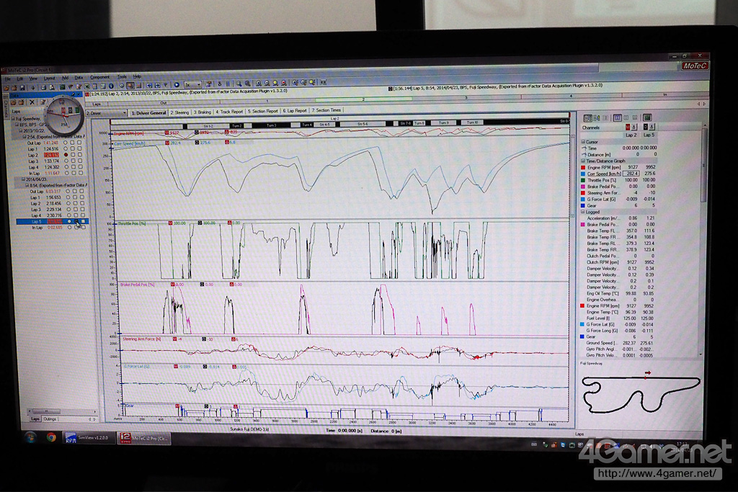Screen dimensions: 738x492
Task: Open SimView v1.2.0.0 from the taskbar
Action: [87, 437]
